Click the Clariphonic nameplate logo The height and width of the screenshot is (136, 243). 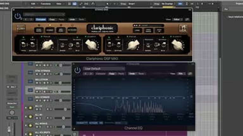click(102, 29)
